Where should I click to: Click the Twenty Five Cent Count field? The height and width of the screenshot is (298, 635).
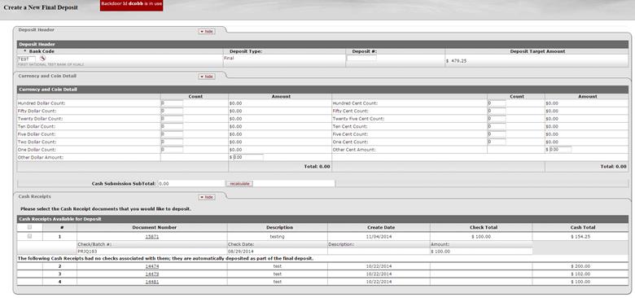click(497, 119)
